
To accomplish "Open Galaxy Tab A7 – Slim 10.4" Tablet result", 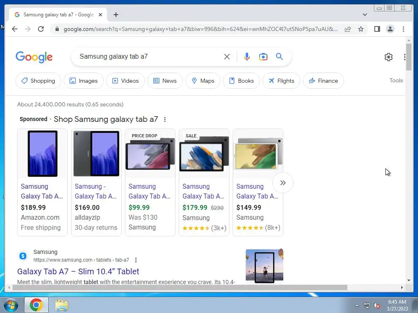I will (x=78, y=271).
